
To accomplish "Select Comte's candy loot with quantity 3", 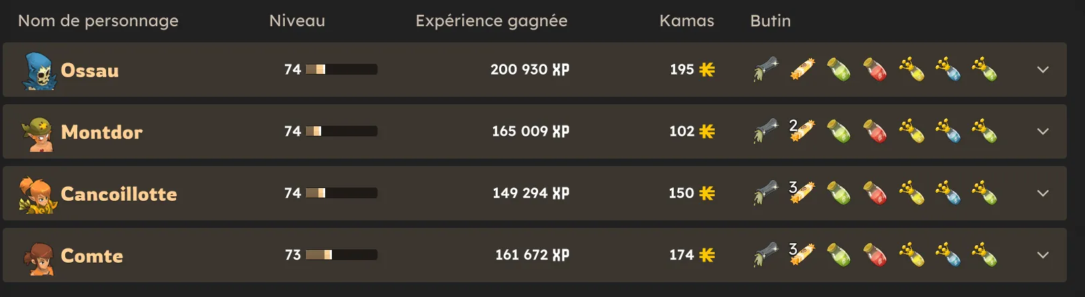I will point(802,255).
